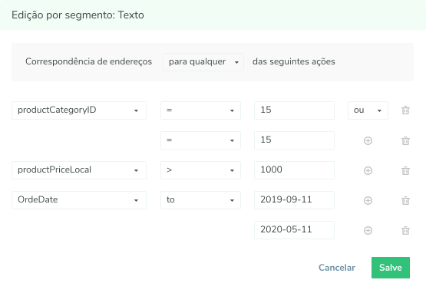Add condition after productPriceLocal row
Screen dimensions: 426x293
[368, 170]
